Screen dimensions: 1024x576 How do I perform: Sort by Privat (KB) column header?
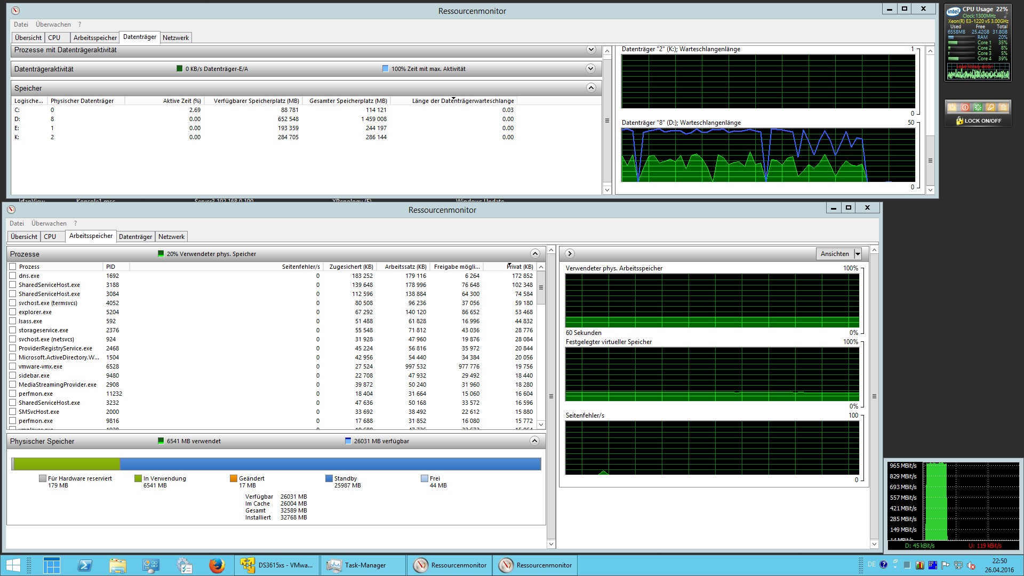click(x=520, y=267)
